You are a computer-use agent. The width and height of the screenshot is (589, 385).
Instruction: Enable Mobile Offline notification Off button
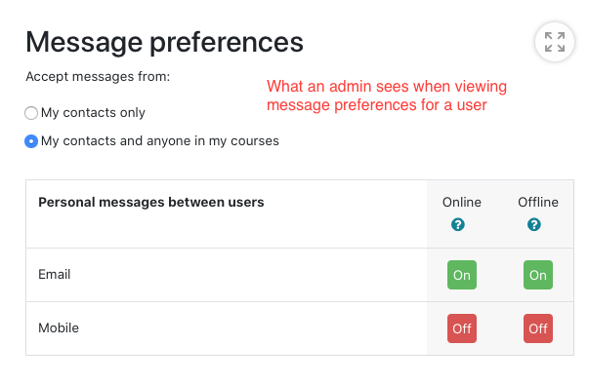(x=538, y=328)
